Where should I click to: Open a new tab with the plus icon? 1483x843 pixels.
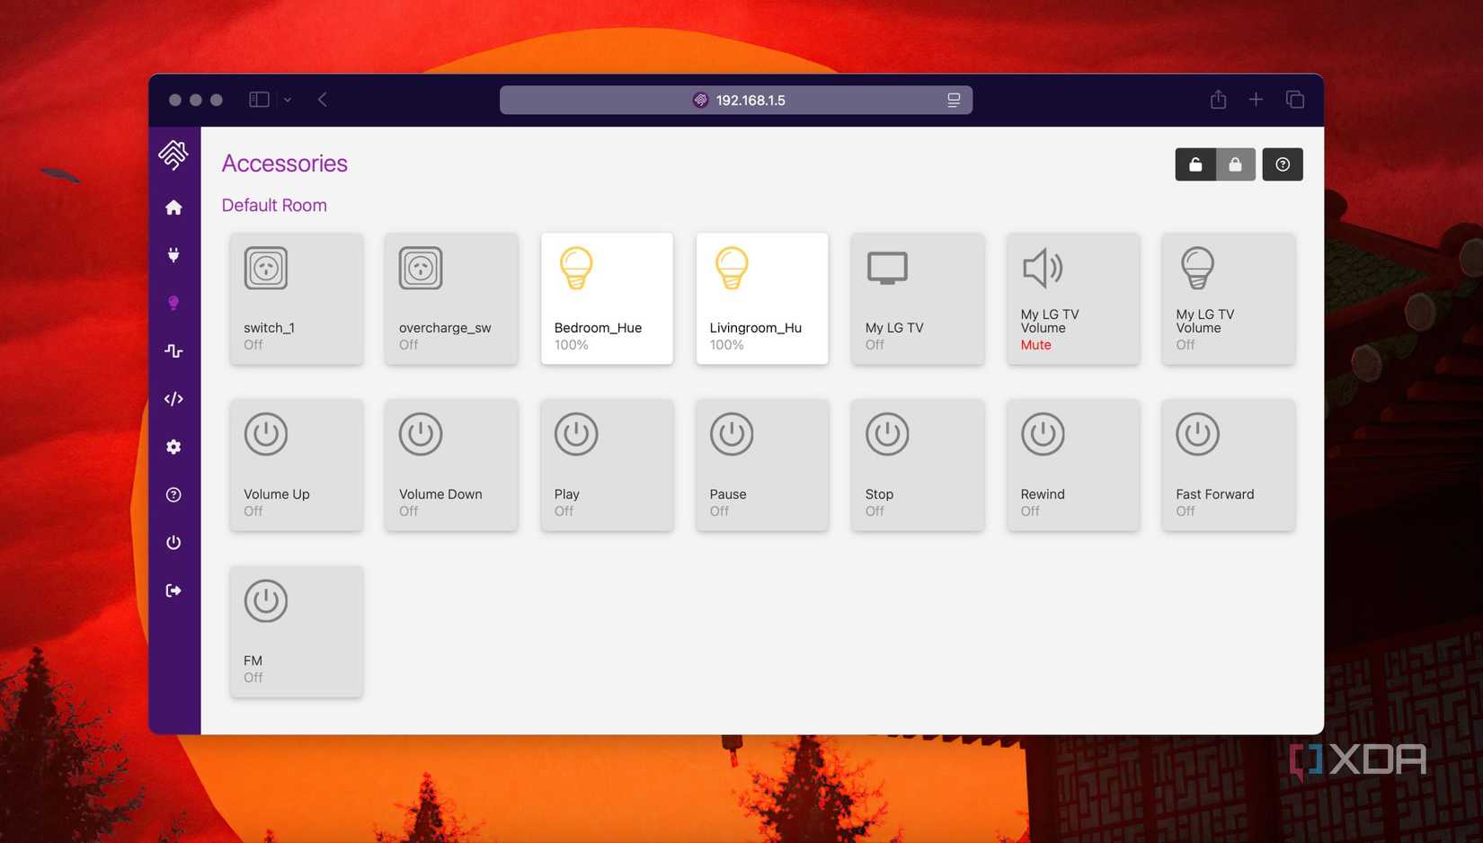1256,100
